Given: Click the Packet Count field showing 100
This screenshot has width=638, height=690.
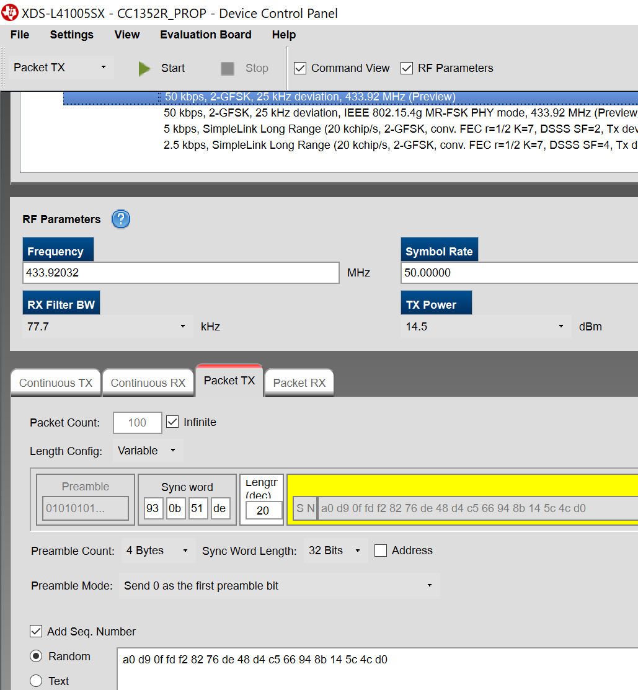Looking at the screenshot, I should 137,423.
